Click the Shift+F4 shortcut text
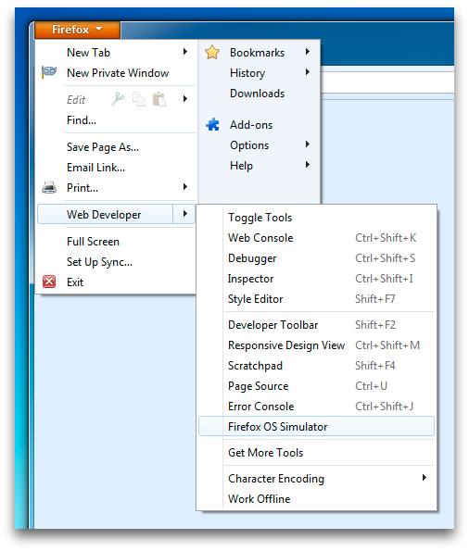This screenshot has width=469, height=551. coord(375,366)
